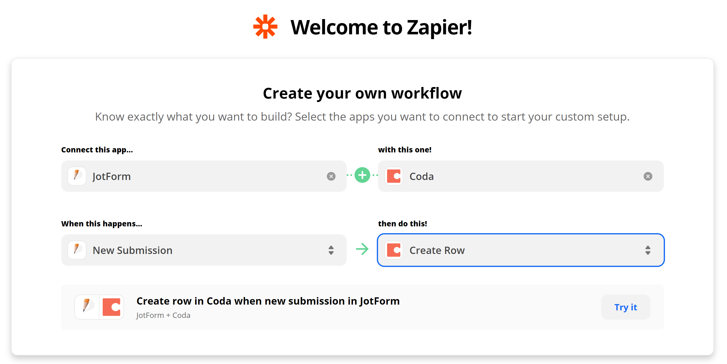This screenshot has width=727, height=364.
Task: Click JotForm icon in New Submission trigger
Action: [77, 250]
